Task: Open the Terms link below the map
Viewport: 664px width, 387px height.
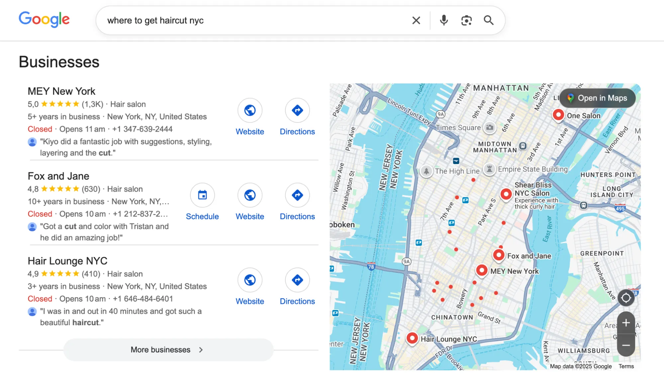Action: (x=626, y=366)
